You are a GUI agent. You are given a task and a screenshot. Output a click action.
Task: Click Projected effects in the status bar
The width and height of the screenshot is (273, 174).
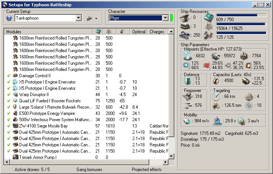point(147,170)
